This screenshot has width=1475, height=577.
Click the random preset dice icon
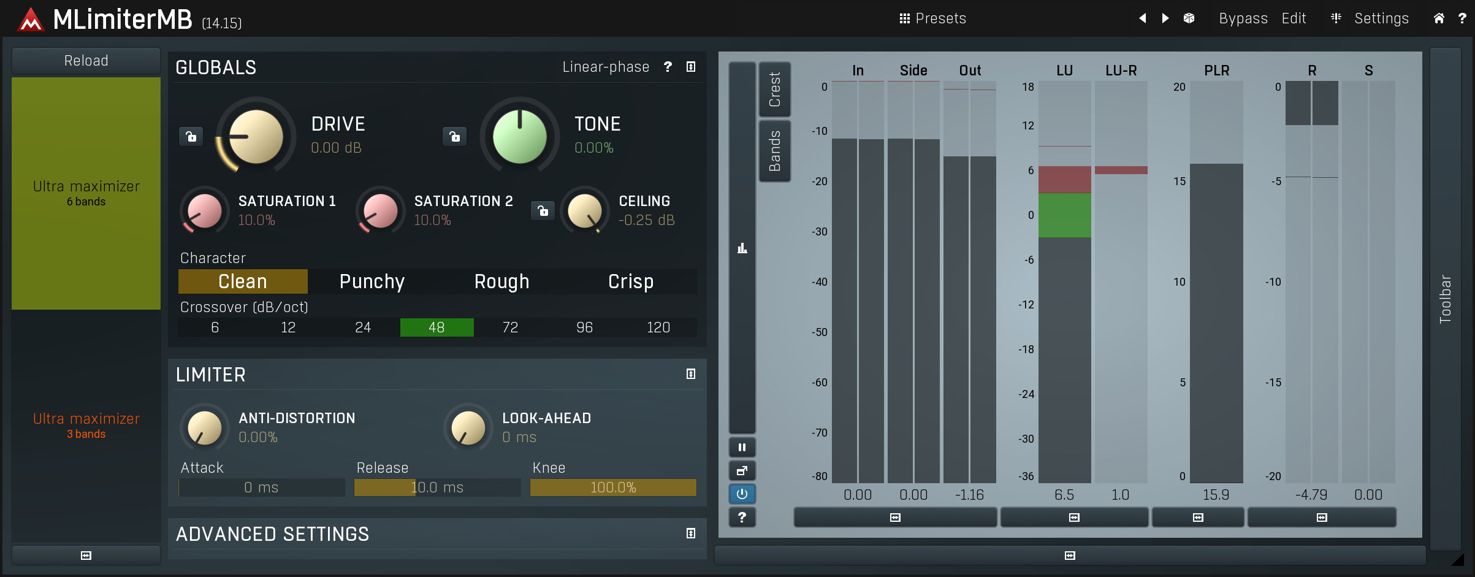click(x=1189, y=18)
